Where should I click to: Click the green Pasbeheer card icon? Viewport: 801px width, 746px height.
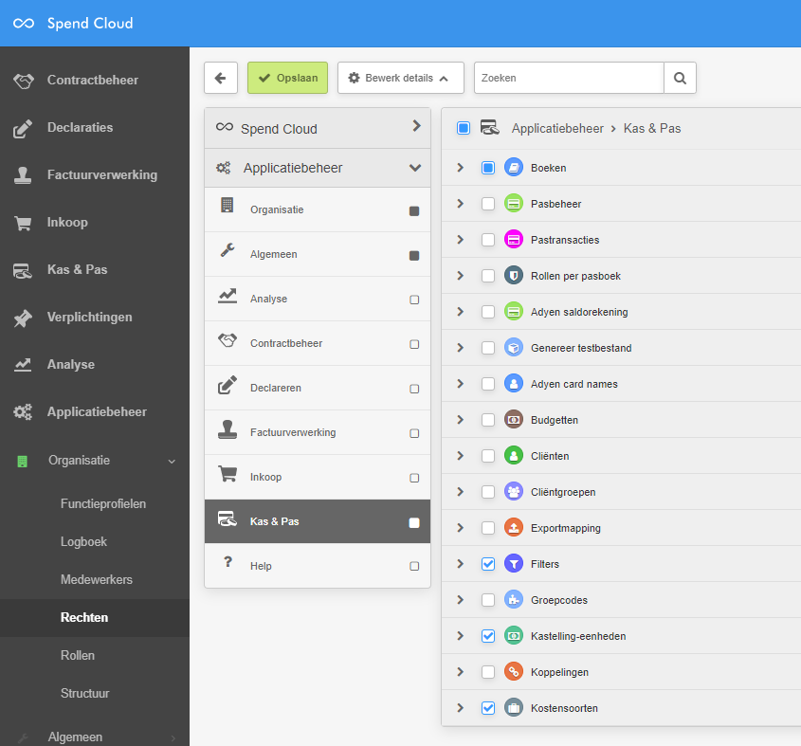tap(514, 204)
